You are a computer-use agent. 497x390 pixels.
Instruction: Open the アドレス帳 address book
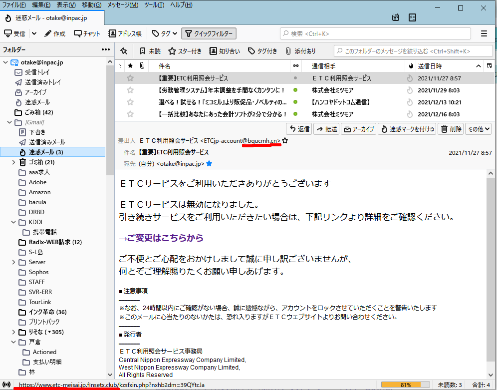(125, 33)
